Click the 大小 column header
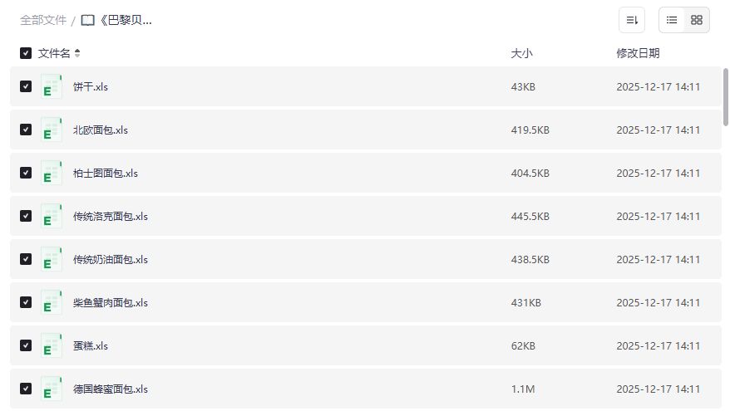This screenshot has height=411, width=730. point(521,53)
